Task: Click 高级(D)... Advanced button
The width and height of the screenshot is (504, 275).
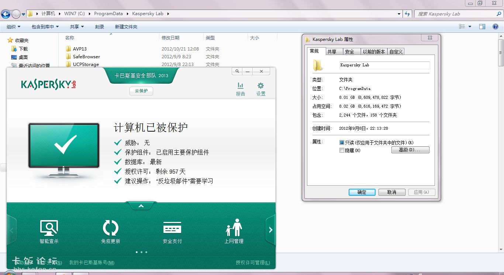Action: [410, 150]
